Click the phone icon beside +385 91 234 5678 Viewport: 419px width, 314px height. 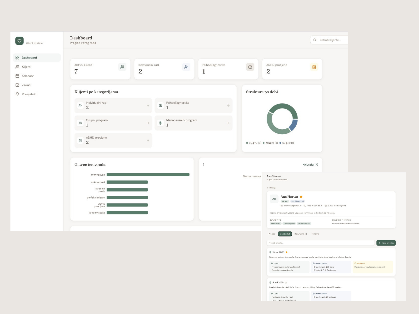tap(305, 206)
